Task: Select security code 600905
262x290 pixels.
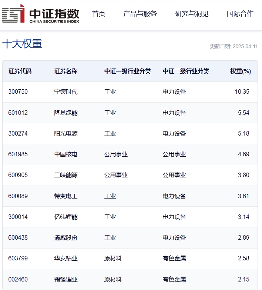Action: pyautogui.click(x=18, y=175)
